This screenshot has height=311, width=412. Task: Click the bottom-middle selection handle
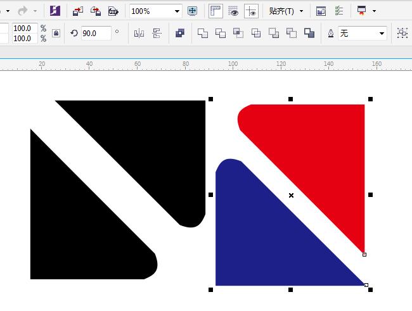coord(290,289)
